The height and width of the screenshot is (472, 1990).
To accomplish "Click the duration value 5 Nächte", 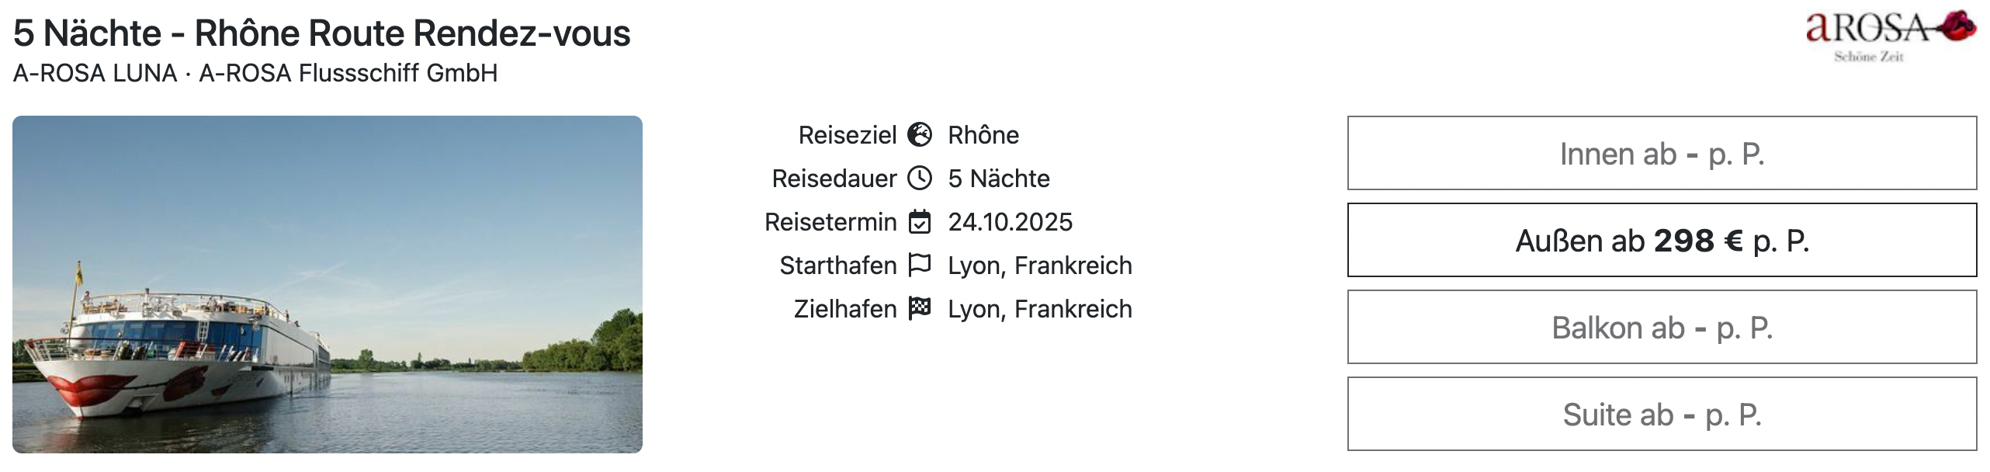I will point(999,179).
